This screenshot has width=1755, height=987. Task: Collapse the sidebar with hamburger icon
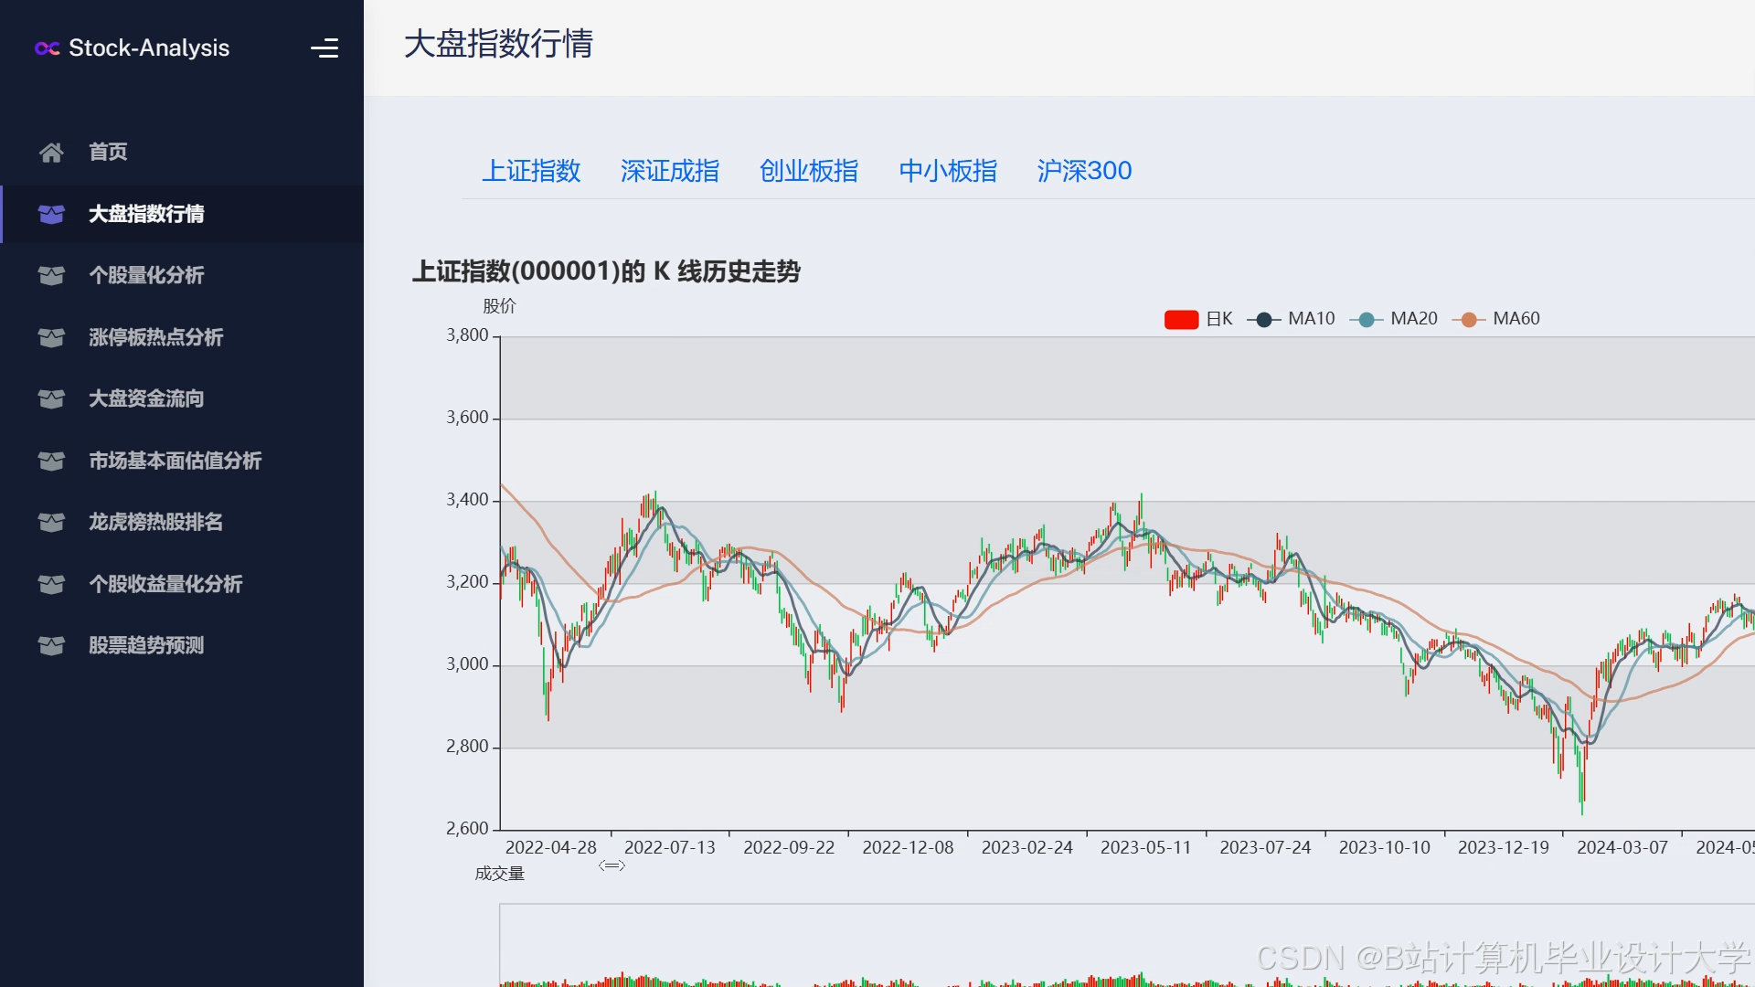click(x=325, y=48)
